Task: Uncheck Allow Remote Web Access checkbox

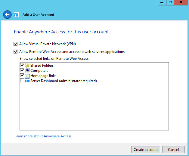Action: 16,52
